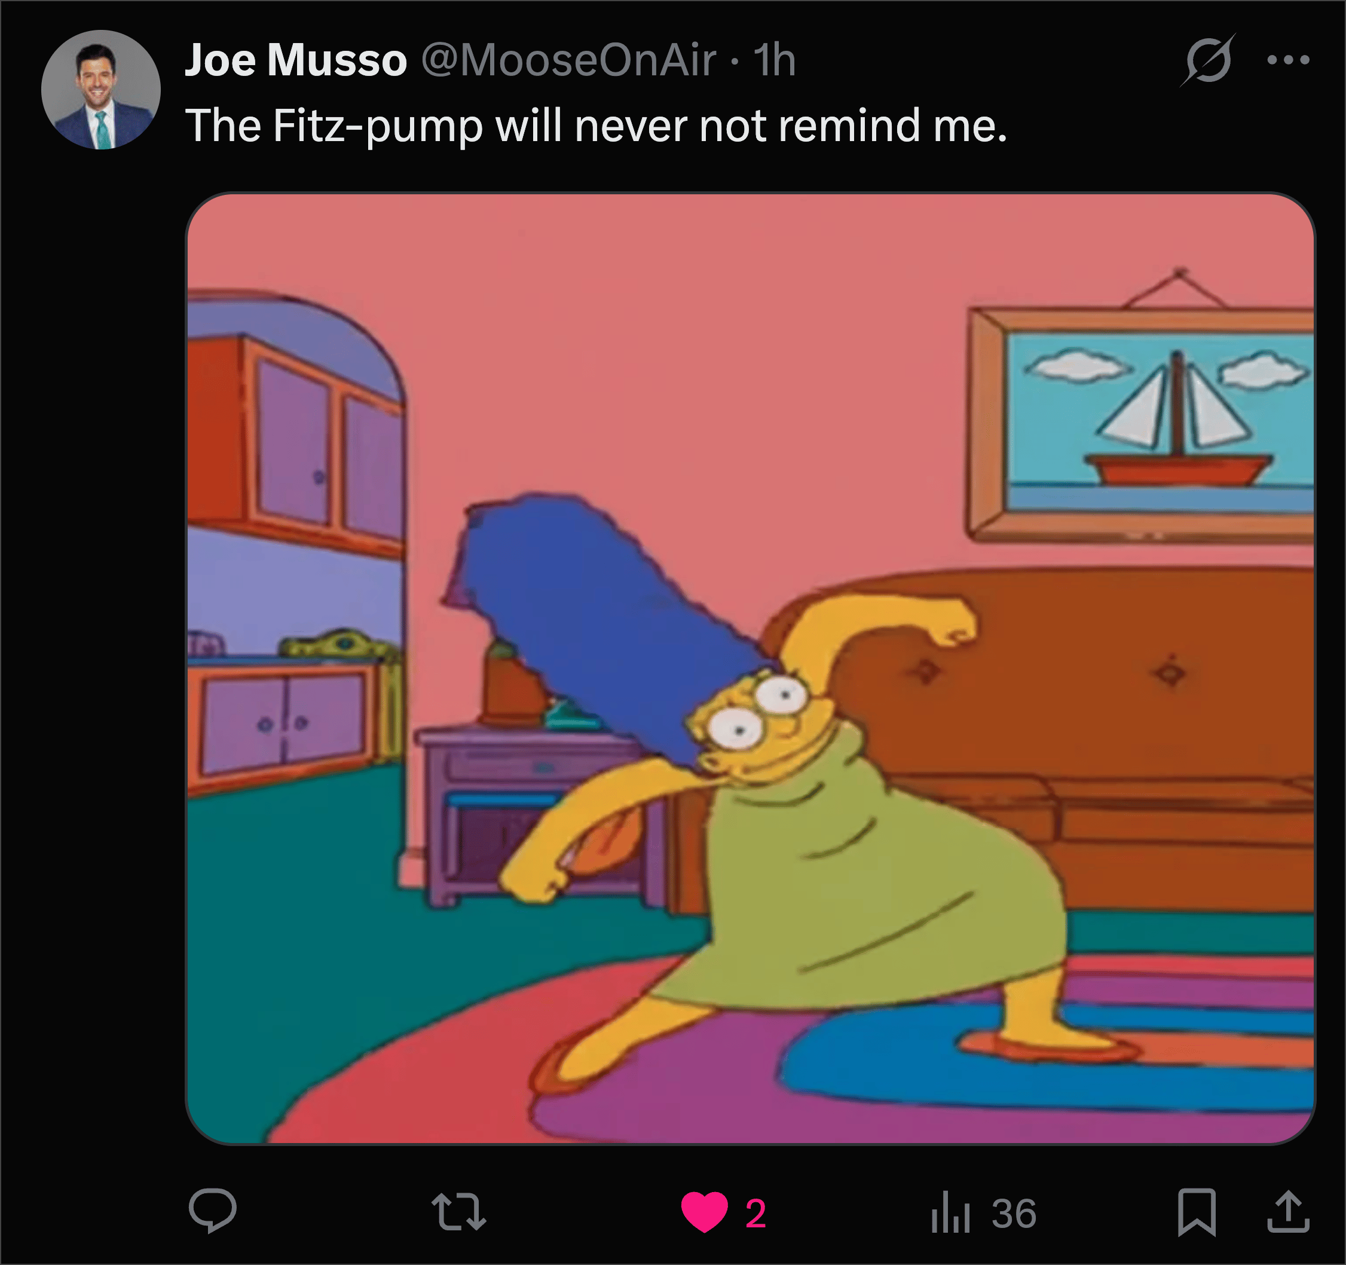Click the 1h timestamp link
The width and height of the screenshot is (1346, 1265).
point(775,60)
